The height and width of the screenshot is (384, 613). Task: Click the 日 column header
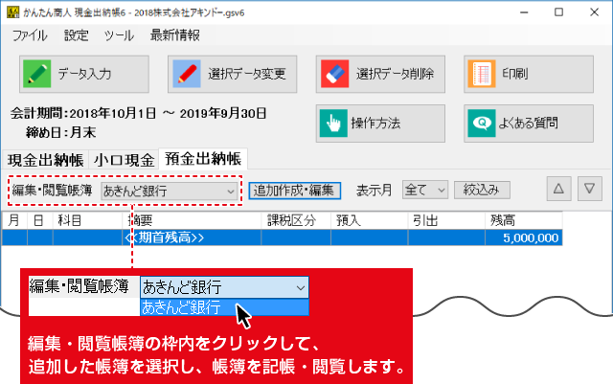[x=40, y=220]
